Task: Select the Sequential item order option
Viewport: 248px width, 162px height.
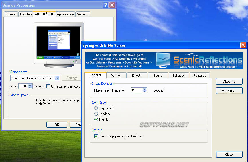Action: click(96, 108)
